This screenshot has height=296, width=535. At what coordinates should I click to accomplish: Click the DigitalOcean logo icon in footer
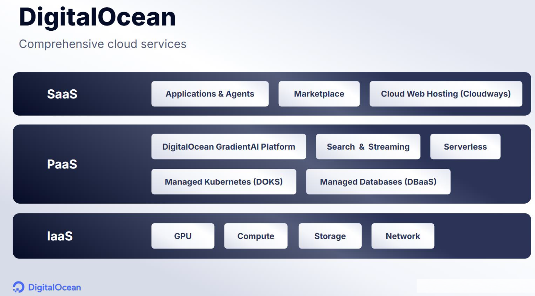click(x=18, y=287)
